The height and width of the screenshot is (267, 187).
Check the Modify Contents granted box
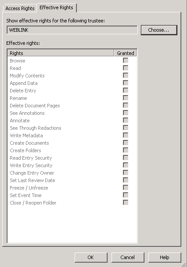pos(126,75)
